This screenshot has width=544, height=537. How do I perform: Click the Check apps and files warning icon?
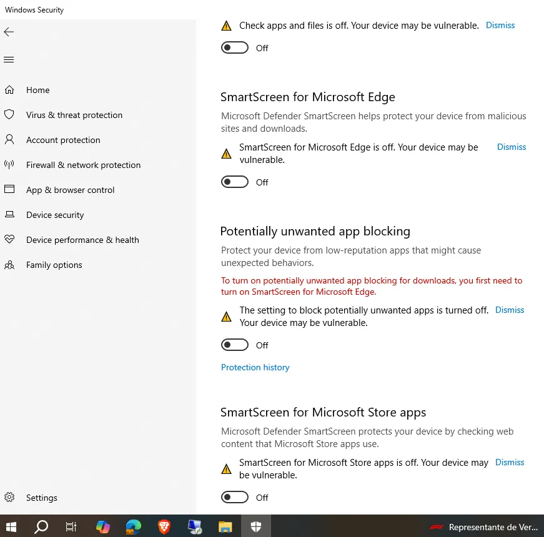click(226, 26)
